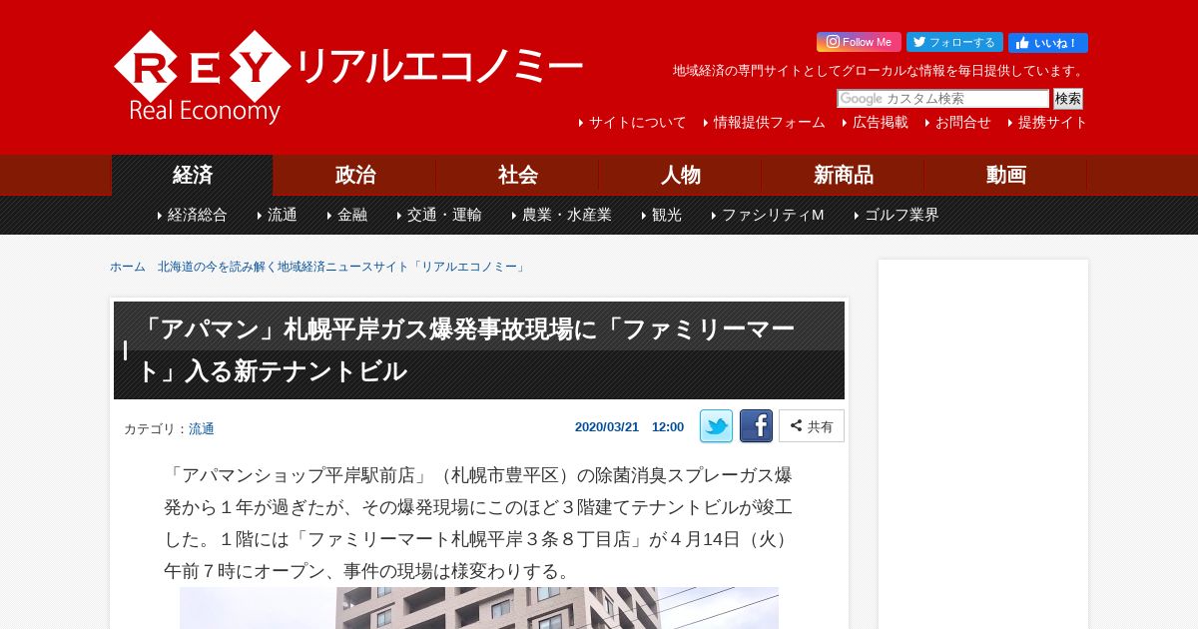Click the カテゴリ： label text

[x=156, y=428]
